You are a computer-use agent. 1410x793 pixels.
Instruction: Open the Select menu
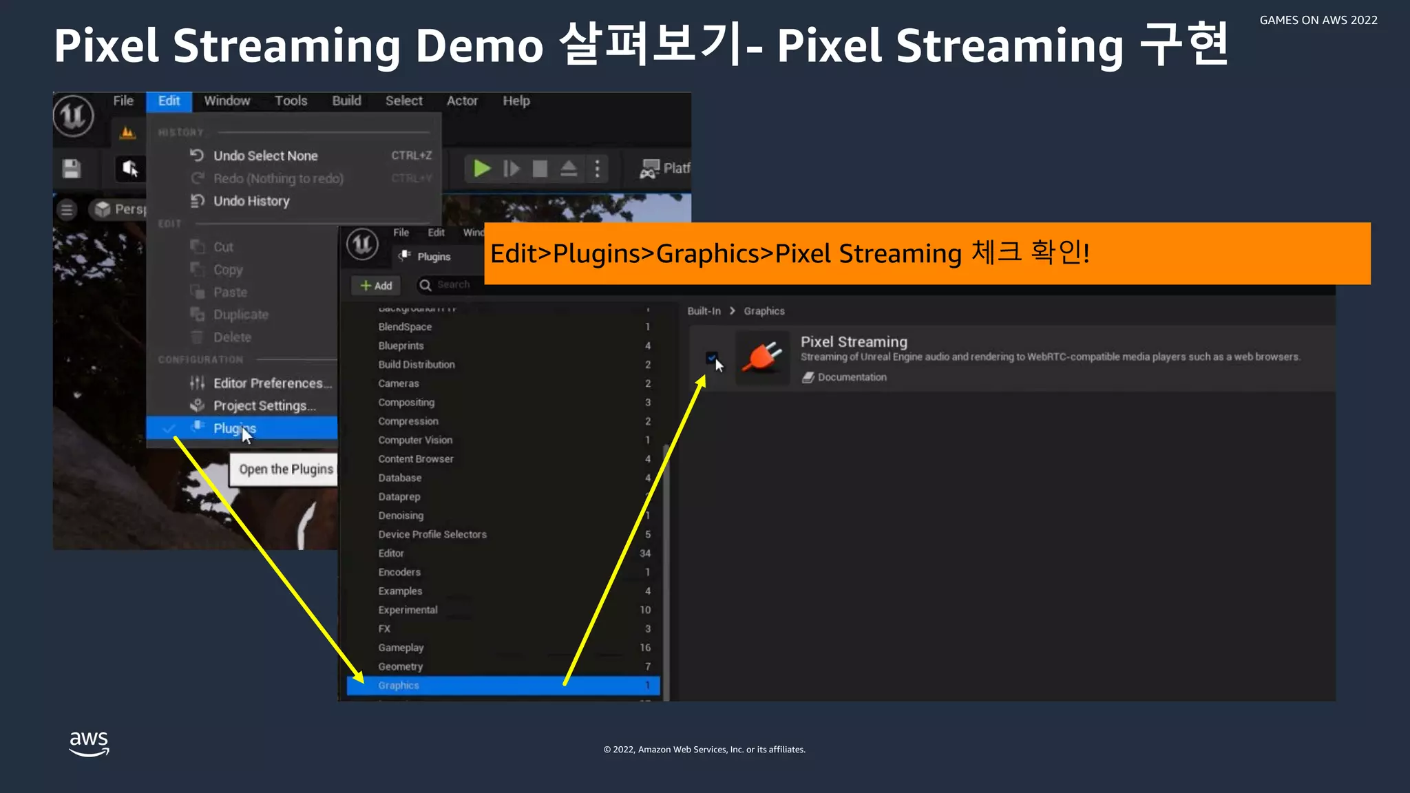[x=404, y=101]
